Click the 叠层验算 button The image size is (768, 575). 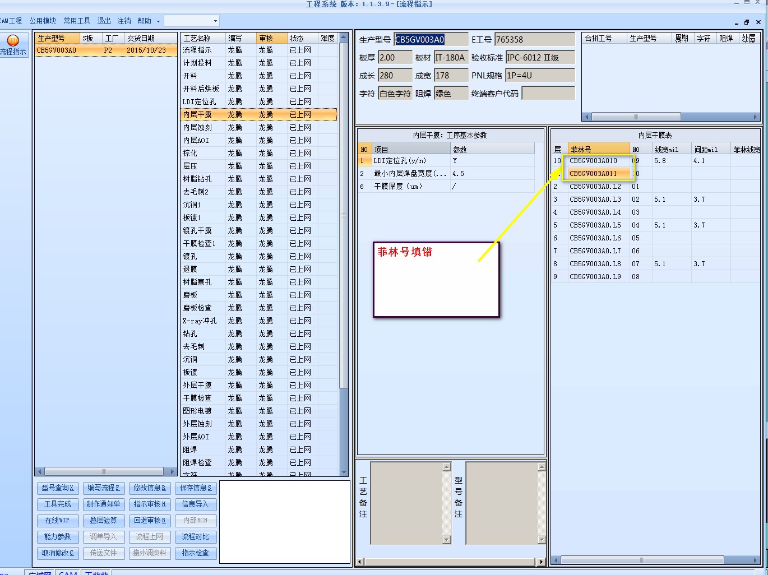click(104, 521)
